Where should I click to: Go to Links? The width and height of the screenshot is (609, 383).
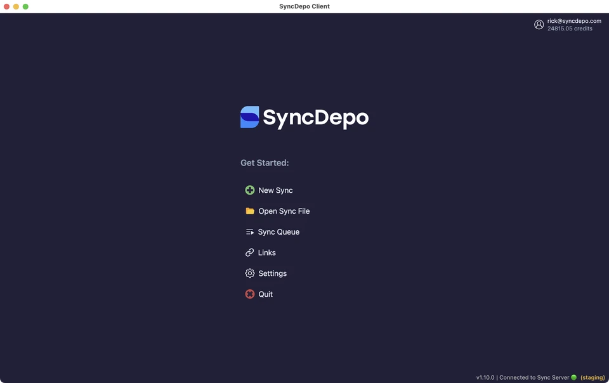(267, 252)
